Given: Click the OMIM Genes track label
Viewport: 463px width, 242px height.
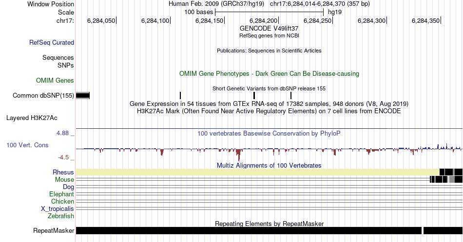Looking at the screenshot, I should [55, 80].
